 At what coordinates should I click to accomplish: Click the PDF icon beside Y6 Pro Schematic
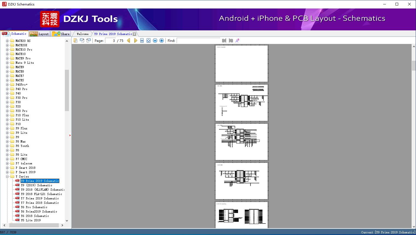tap(17, 207)
